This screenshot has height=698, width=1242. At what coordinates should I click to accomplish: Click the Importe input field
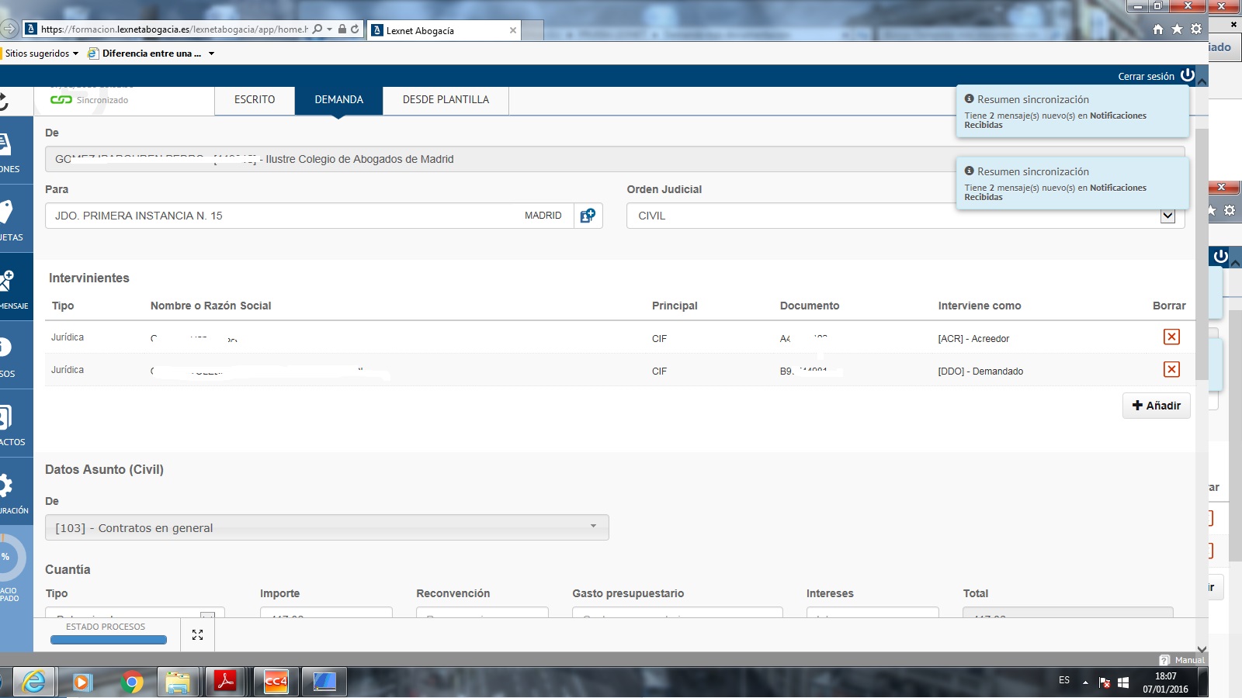[326, 615]
